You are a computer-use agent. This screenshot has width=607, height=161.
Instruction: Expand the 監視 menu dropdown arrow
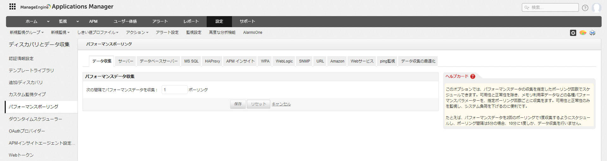[x=78, y=21]
